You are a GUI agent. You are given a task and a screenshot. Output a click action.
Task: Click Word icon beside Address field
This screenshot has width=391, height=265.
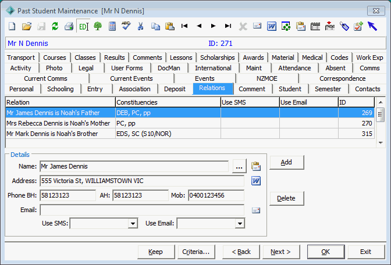click(x=256, y=181)
